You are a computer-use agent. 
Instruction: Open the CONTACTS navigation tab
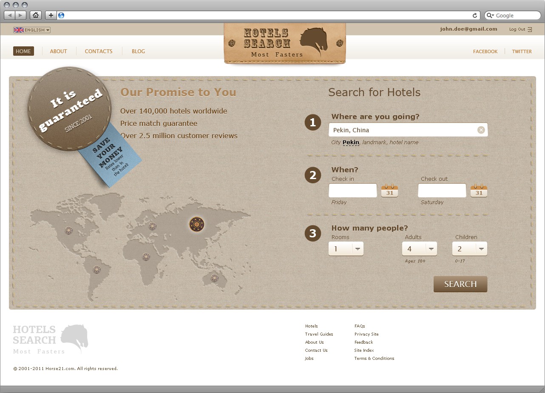pyautogui.click(x=99, y=51)
